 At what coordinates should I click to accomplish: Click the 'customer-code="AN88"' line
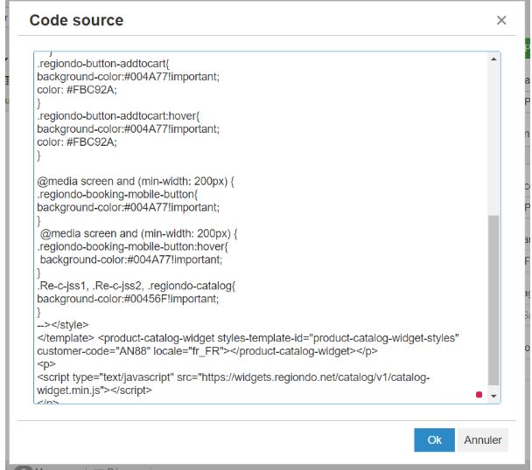207,351
